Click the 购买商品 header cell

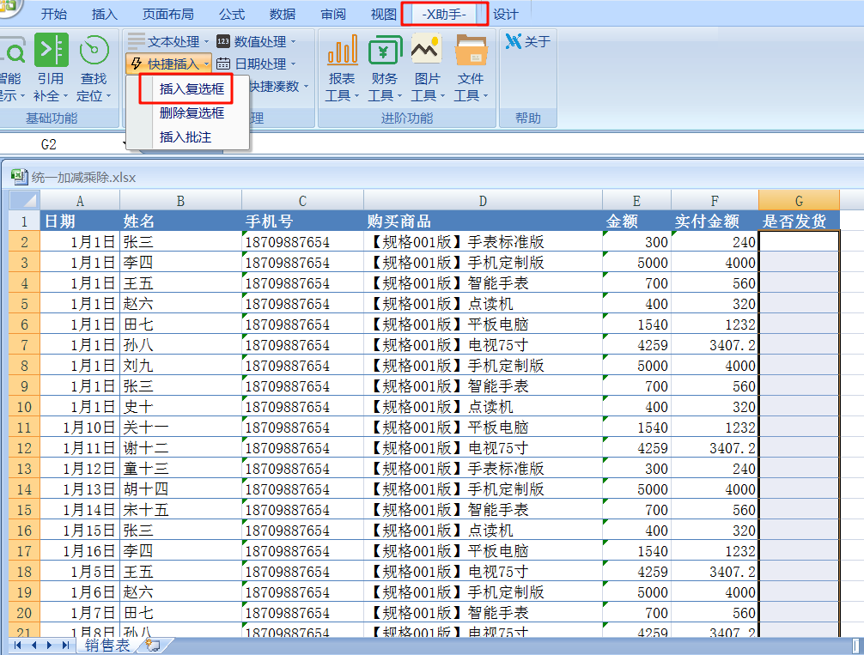point(483,221)
